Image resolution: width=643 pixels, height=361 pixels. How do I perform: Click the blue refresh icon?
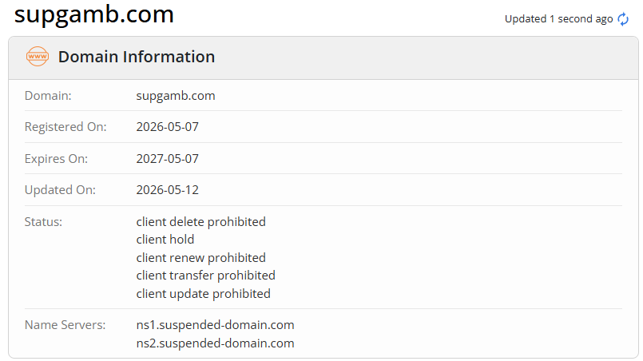(623, 19)
